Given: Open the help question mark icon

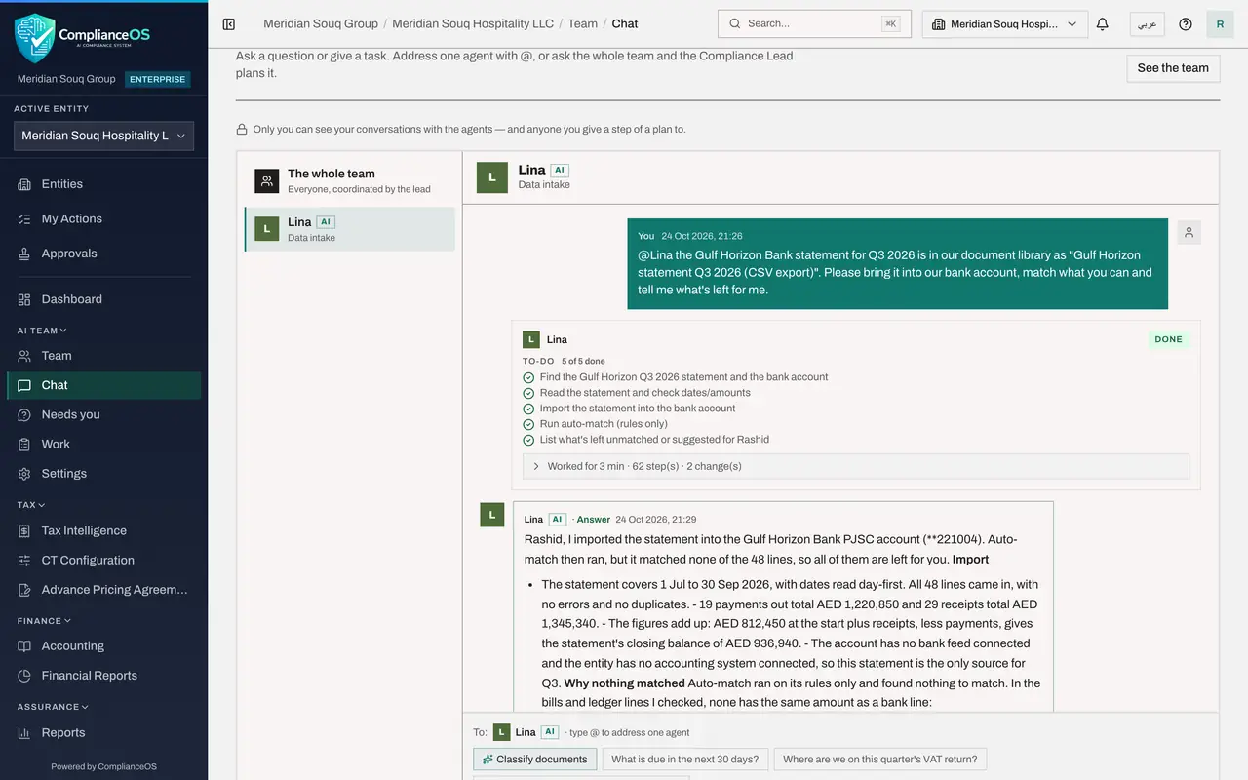Looking at the screenshot, I should point(1186,23).
